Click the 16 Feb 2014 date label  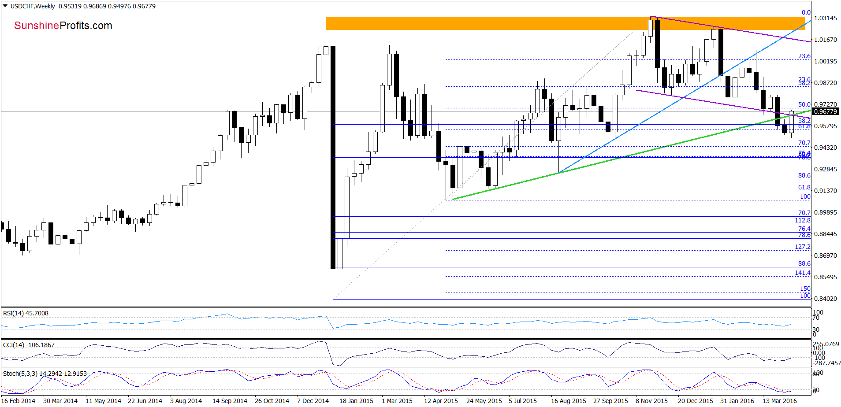(19, 401)
